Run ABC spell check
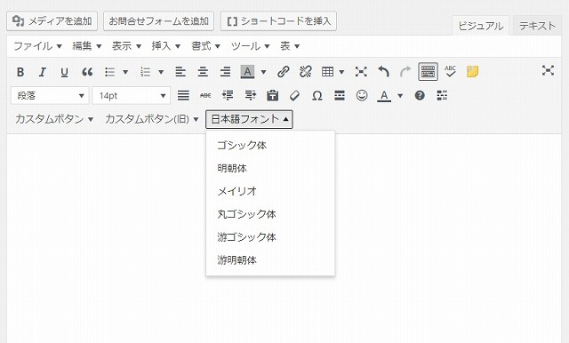Image resolution: width=569 pixels, height=343 pixels. (x=450, y=71)
